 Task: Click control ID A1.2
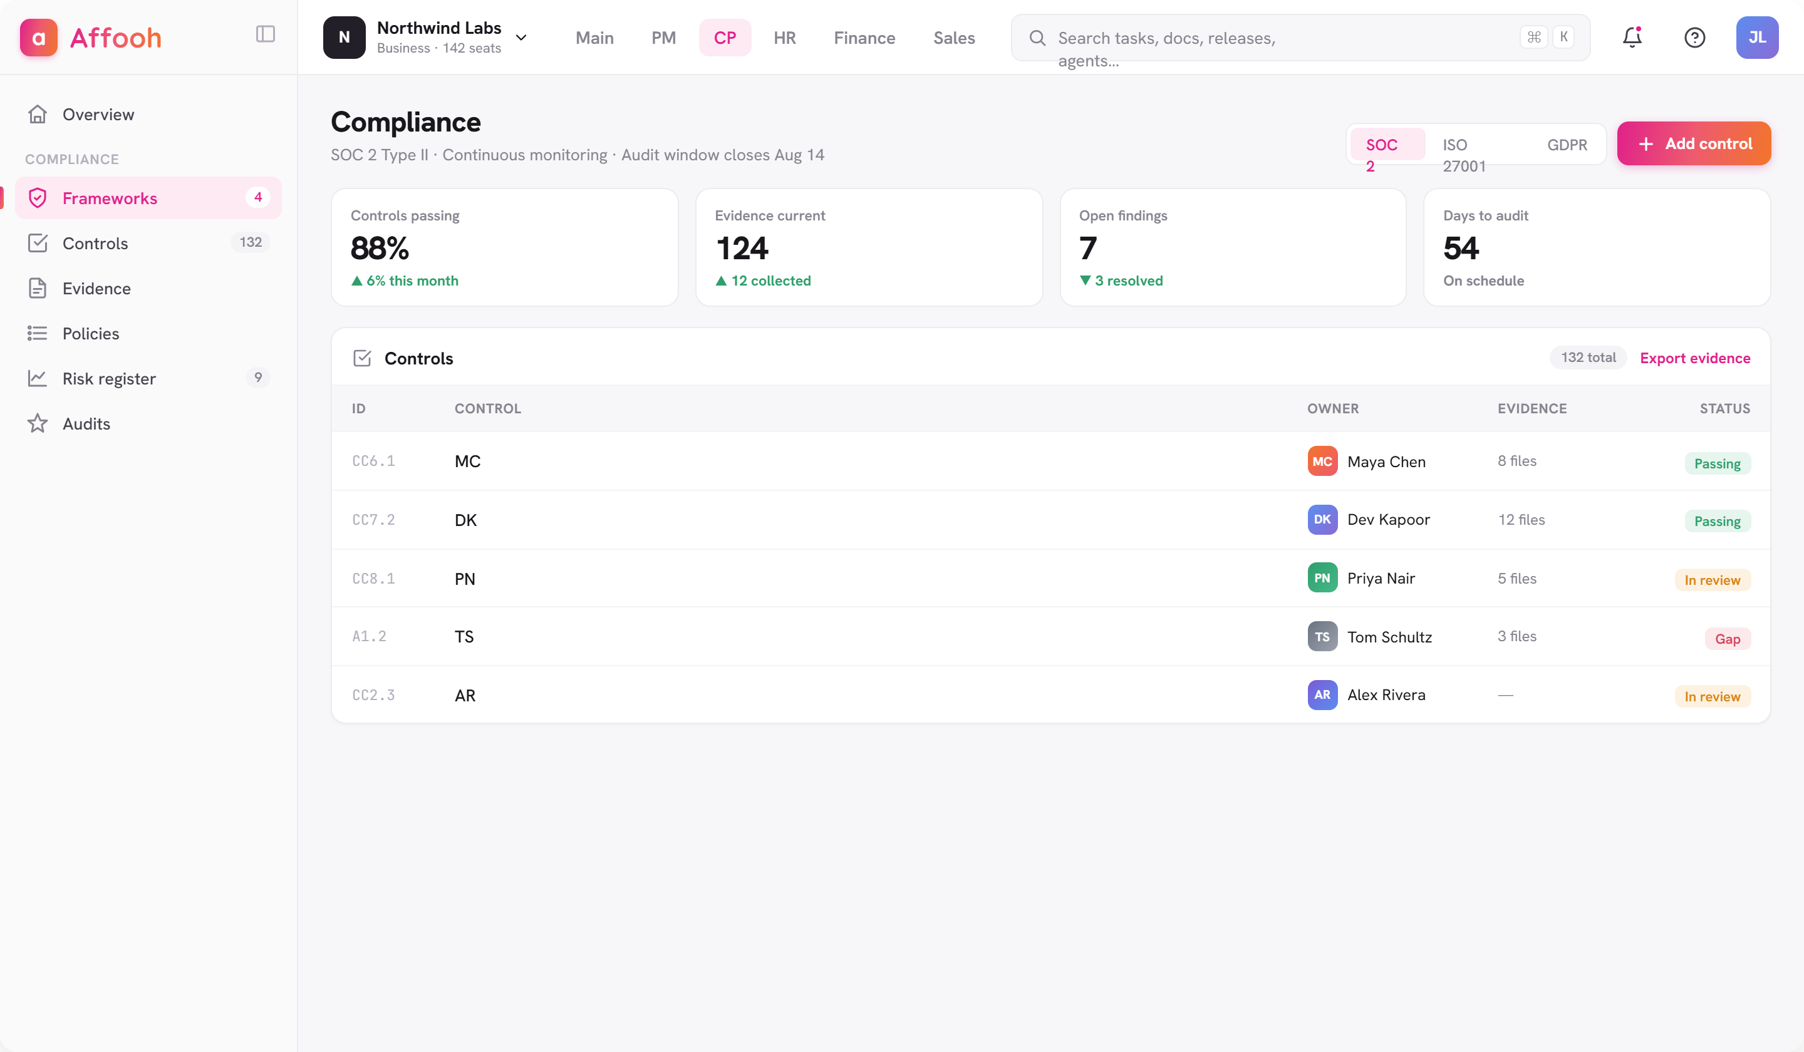pos(369,636)
